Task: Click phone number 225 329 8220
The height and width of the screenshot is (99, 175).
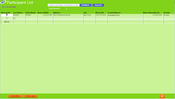Action: pos(101,15)
